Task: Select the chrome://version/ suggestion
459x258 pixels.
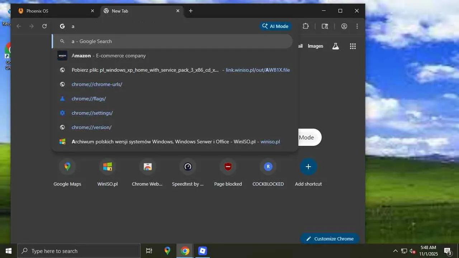Action: (172, 127)
